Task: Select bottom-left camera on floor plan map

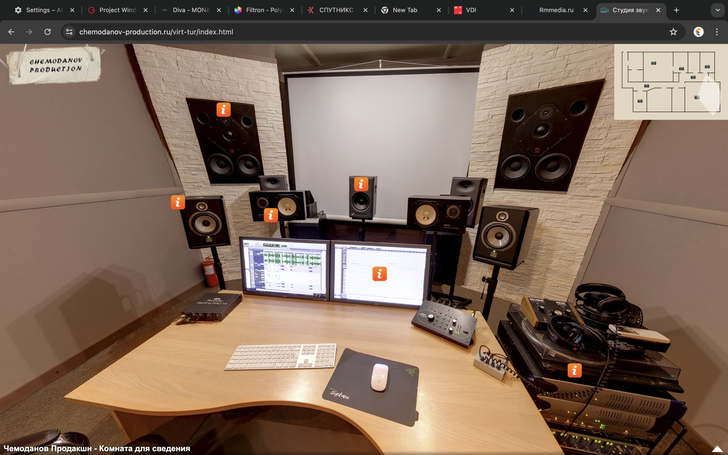Action: pos(640,101)
